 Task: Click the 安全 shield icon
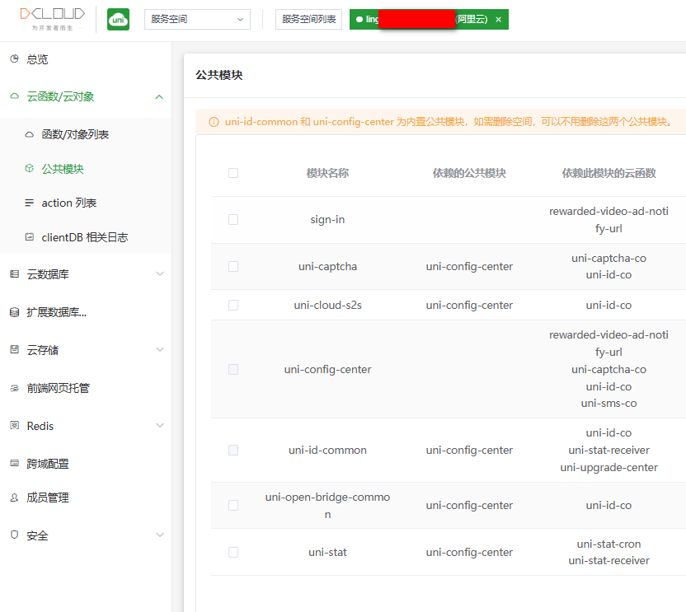click(x=14, y=535)
